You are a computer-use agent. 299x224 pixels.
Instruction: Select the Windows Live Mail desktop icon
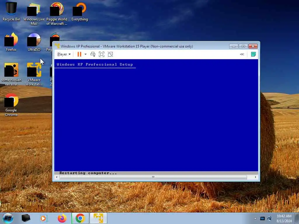coord(34,14)
